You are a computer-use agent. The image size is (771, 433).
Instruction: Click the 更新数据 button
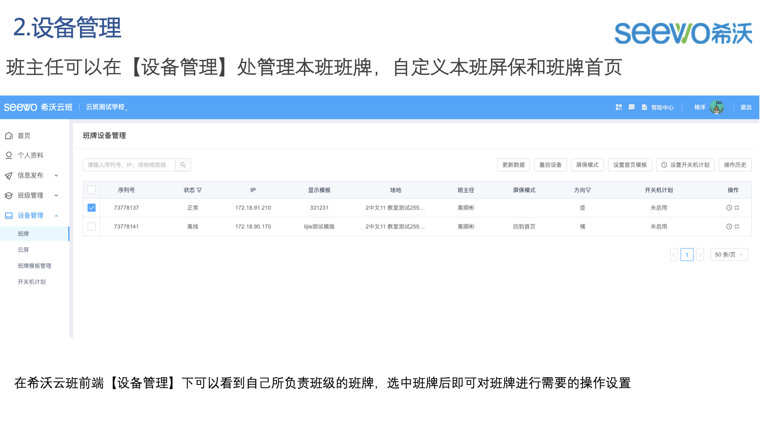pos(513,165)
